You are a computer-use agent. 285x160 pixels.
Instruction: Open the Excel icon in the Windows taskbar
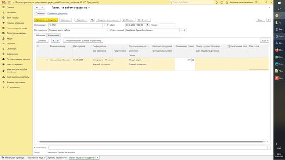[x=277, y=57]
